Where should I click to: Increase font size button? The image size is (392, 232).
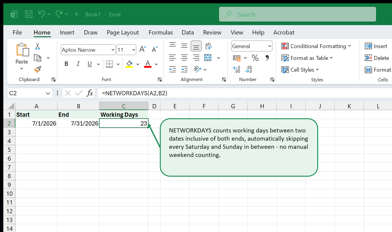pyautogui.click(x=143, y=50)
